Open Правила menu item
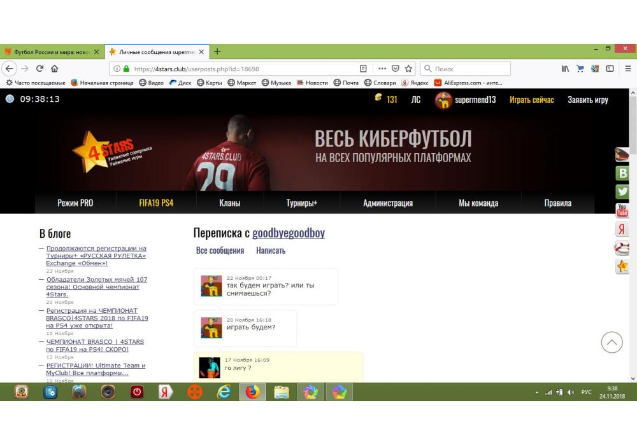 [558, 203]
